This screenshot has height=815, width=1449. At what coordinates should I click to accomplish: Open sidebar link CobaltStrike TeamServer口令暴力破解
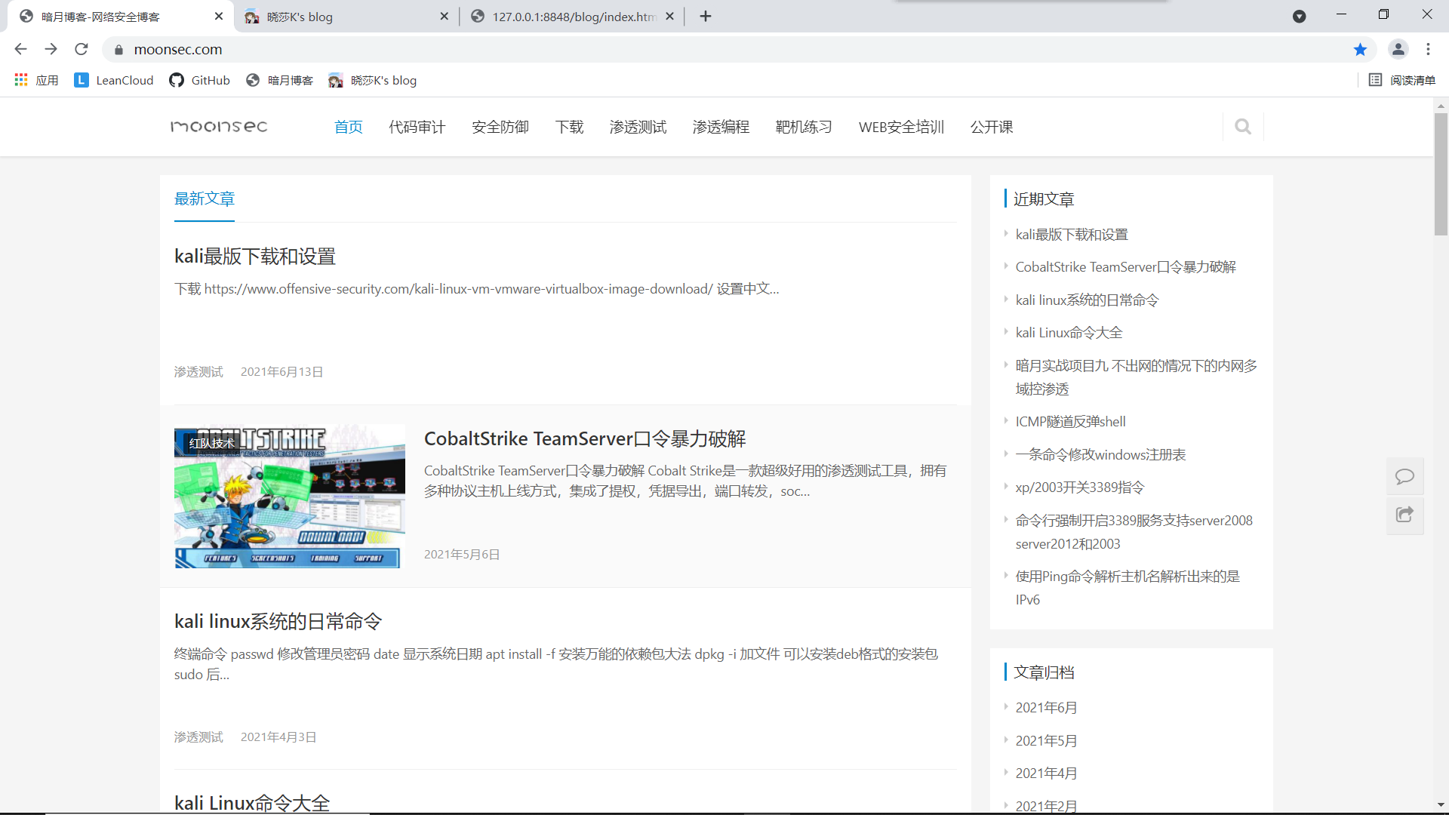(x=1126, y=267)
